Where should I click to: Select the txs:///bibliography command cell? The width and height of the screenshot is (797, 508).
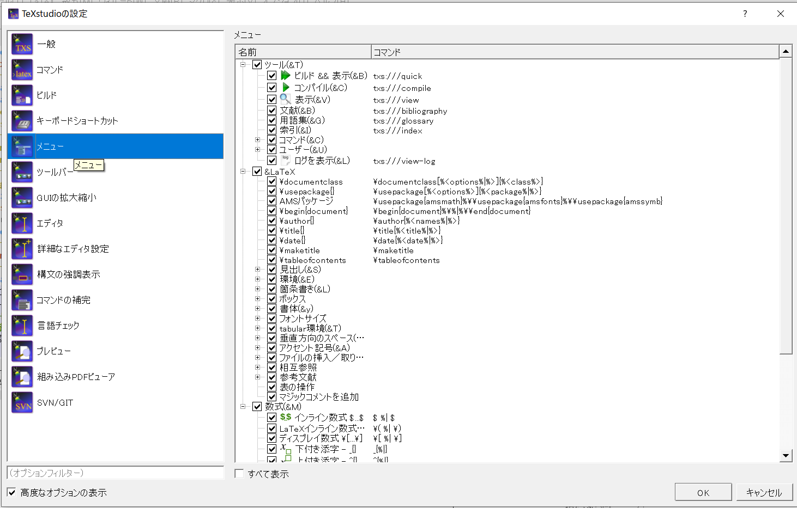coord(410,111)
